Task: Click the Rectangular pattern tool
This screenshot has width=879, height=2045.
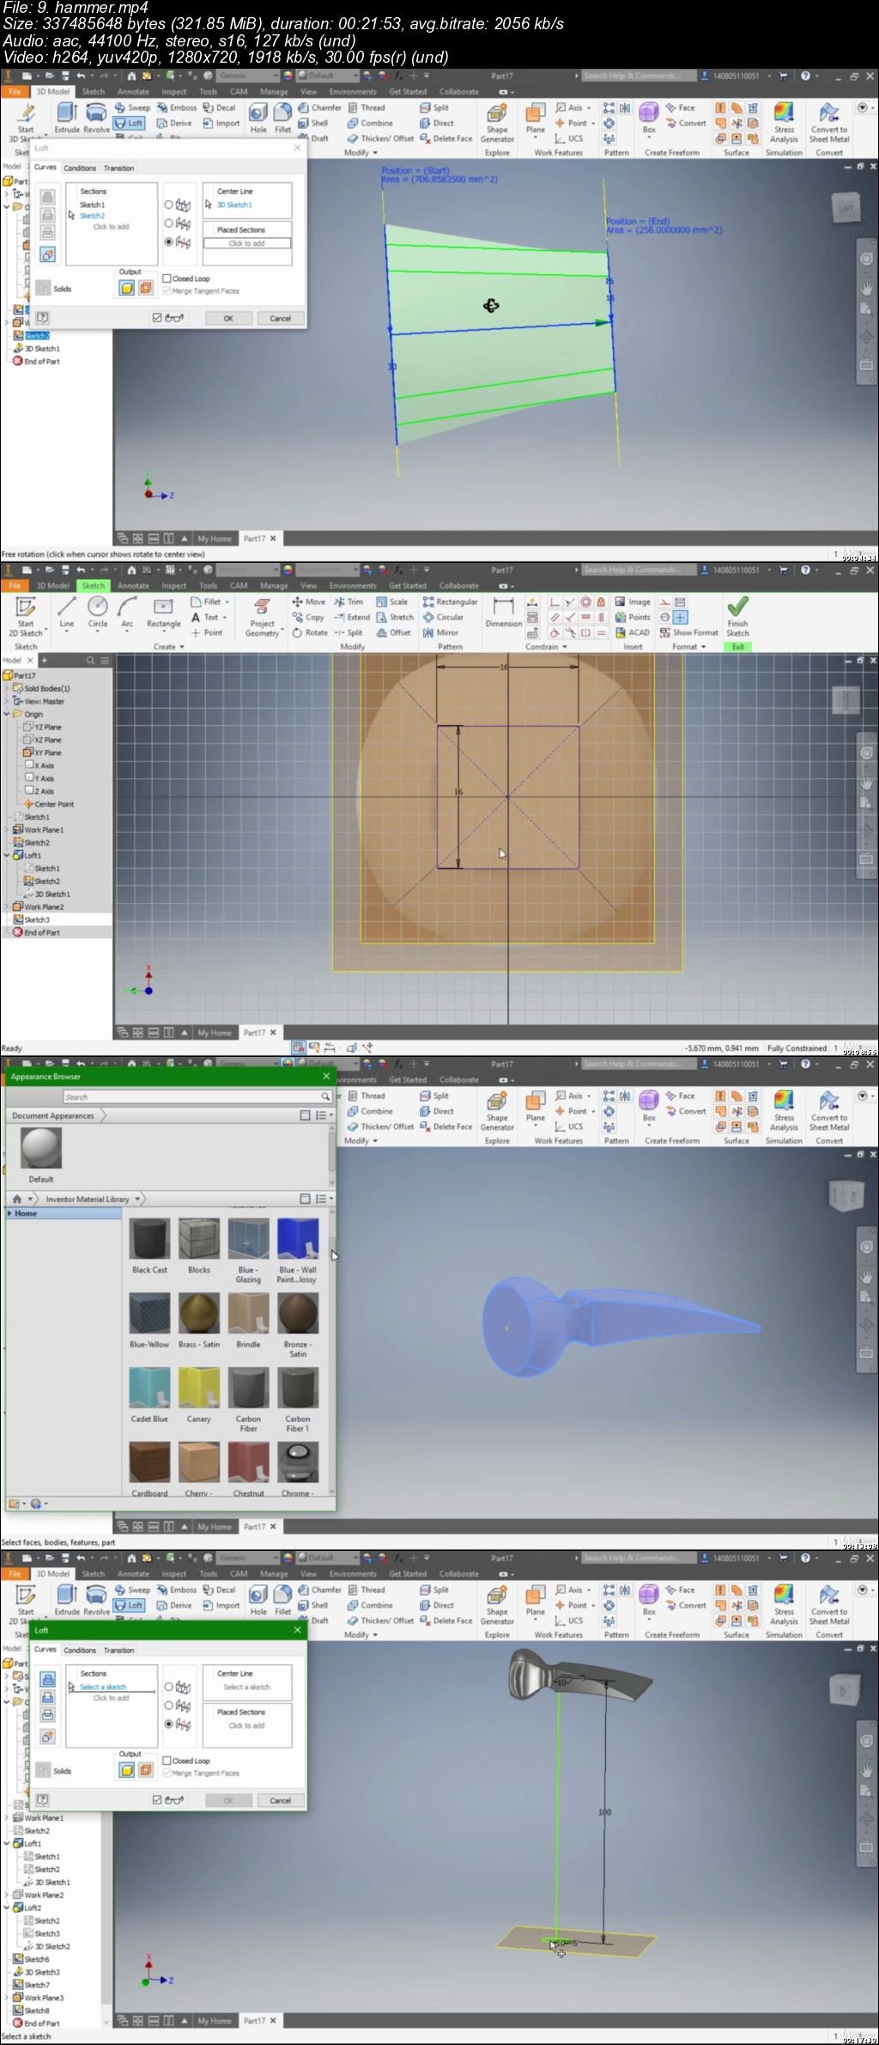Action: [450, 602]
